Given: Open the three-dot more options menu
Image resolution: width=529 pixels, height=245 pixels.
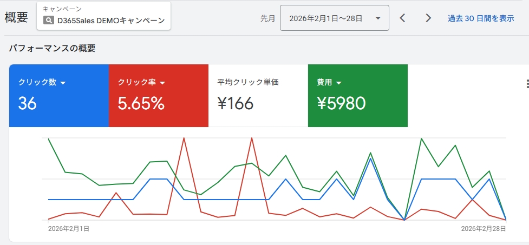Looking at the screenshot, I should (527, 84).
